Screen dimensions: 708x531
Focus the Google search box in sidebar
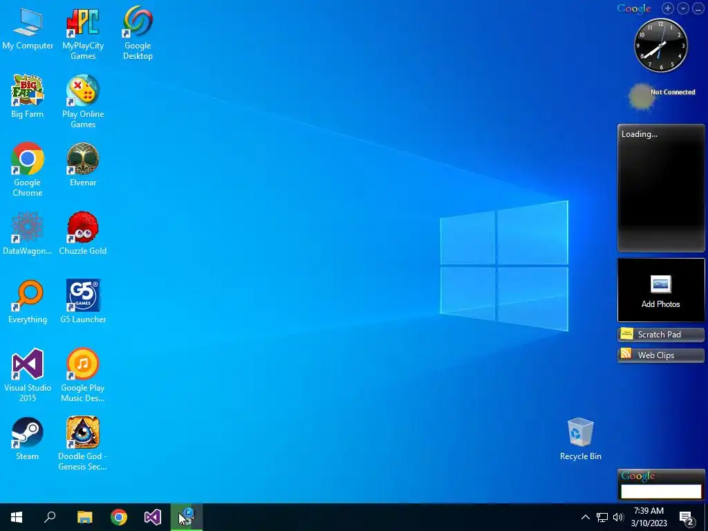pos(661,492)
